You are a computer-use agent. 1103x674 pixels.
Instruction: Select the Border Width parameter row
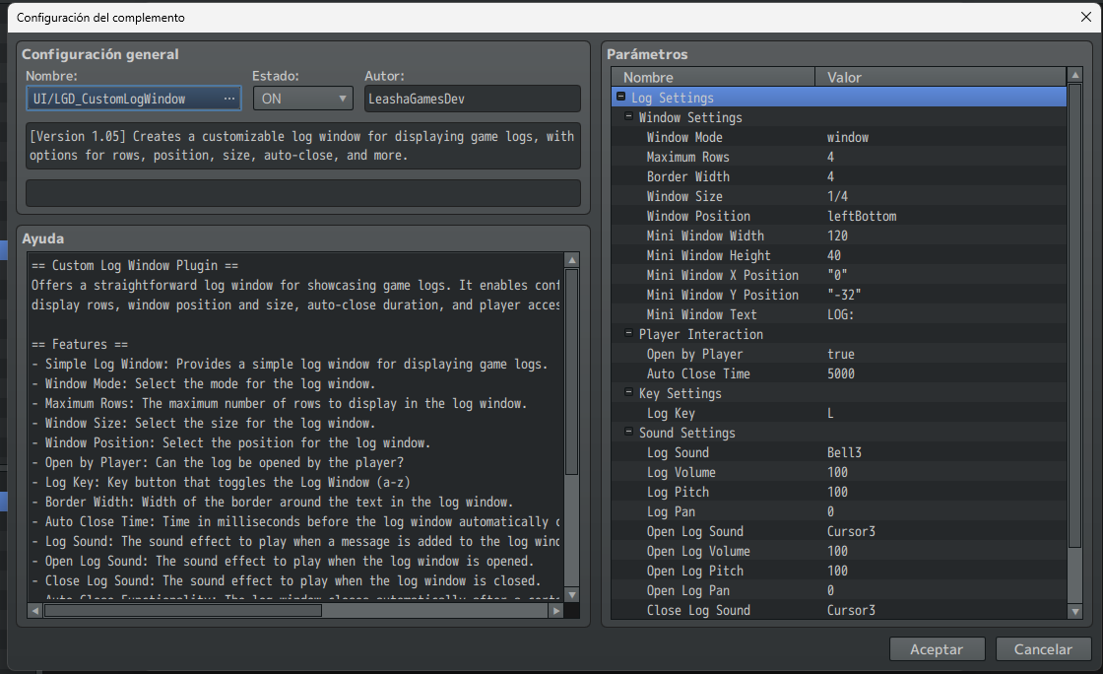pos(839,176)
